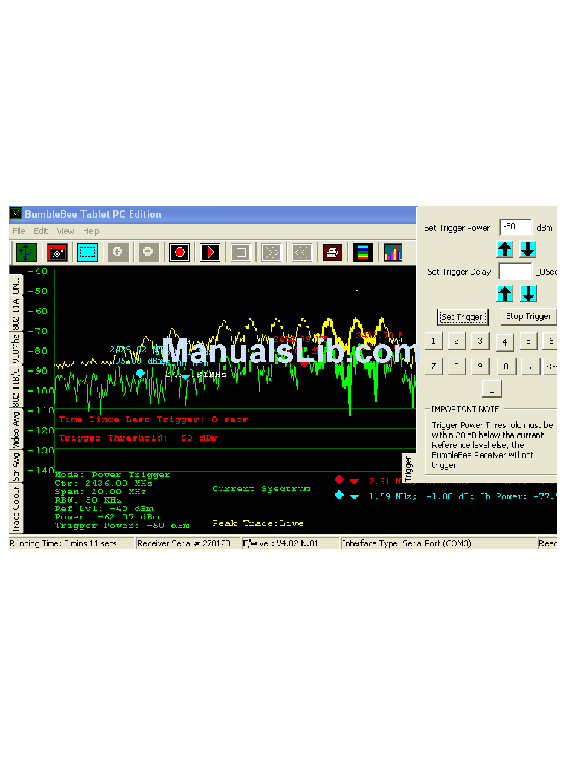
Task: Click the green USB connect icon
Action: point(27,252)
